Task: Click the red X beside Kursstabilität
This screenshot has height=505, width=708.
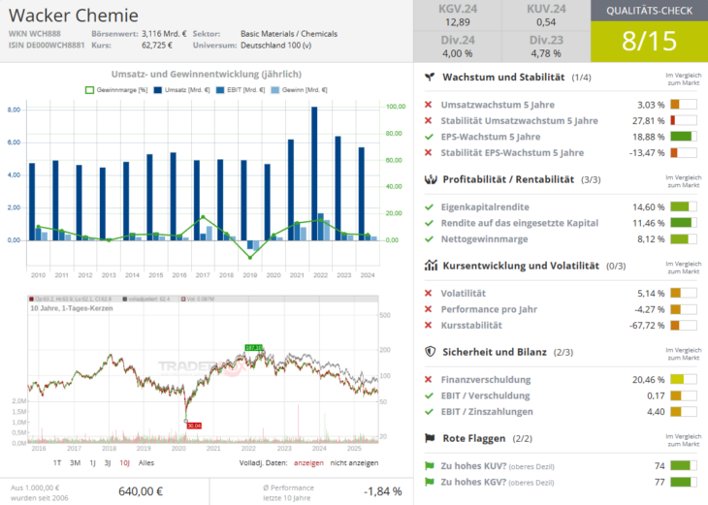Action: [428, 325]
